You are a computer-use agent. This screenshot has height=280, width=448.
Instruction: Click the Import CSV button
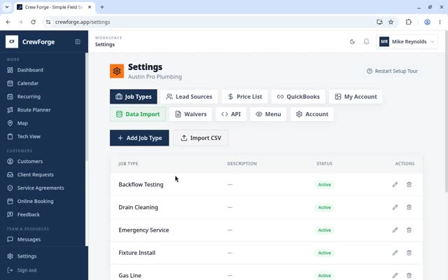pos(201,138)
